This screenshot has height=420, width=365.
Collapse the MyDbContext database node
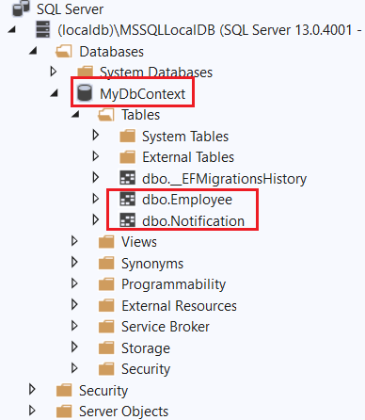[x=55, y=93]
